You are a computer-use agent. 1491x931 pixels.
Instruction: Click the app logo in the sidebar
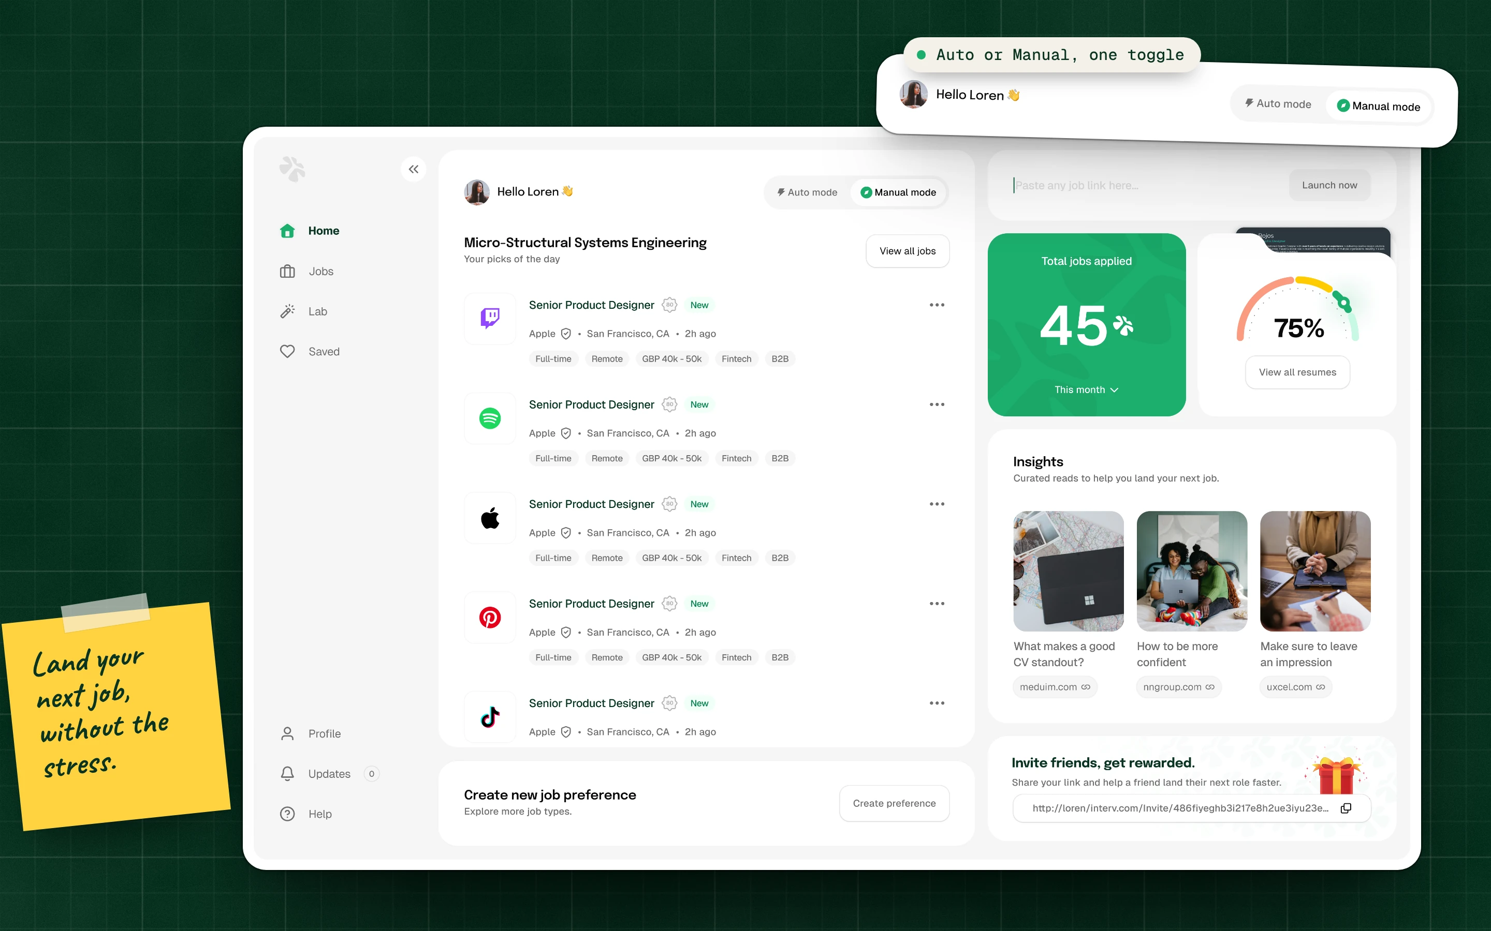click(x=292, y=169)
